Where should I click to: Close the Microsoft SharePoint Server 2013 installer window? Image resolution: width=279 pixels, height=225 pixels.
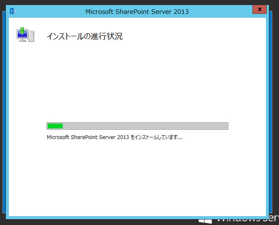pyautogui.click(x=260, y=9)
